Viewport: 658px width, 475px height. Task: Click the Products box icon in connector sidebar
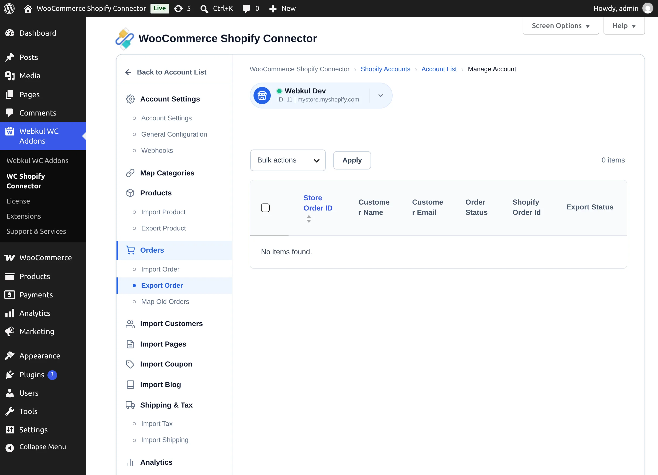130,193
